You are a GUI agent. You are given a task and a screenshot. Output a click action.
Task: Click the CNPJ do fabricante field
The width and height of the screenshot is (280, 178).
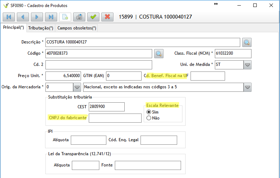point(115,118)
